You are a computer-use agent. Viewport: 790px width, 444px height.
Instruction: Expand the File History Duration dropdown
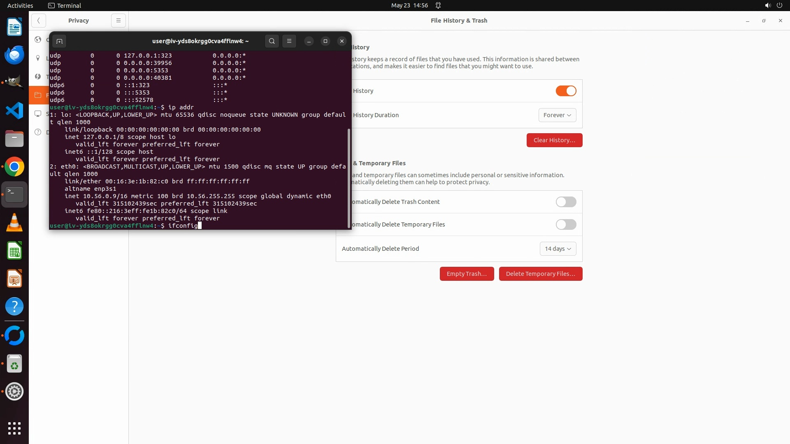click(557, 115)
